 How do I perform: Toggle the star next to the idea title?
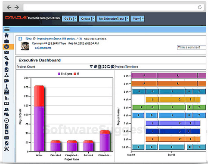click(x=34, y=39)
